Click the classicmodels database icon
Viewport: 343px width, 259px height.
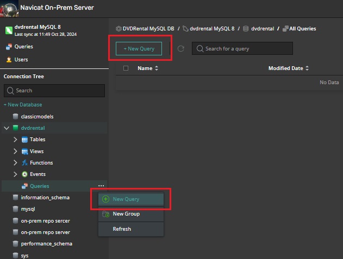click(15, 117)
